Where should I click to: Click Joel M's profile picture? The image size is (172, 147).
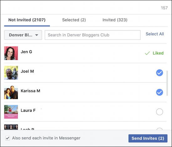click(11, 73)
